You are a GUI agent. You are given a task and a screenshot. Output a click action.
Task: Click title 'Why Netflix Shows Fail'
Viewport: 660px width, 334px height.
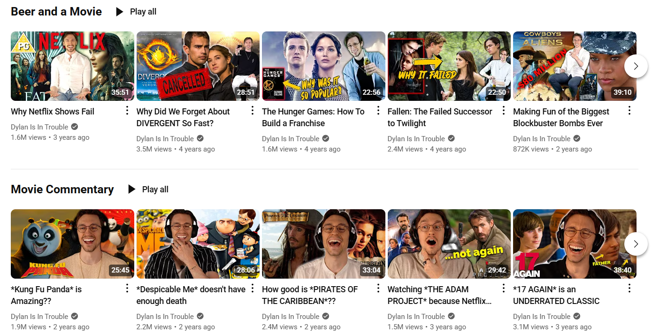point(53,112)
